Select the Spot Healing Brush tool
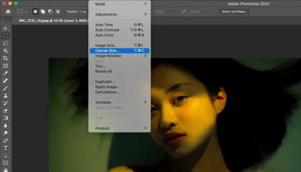This screenshot has width=301, height=172. click(x=5, y=81)
